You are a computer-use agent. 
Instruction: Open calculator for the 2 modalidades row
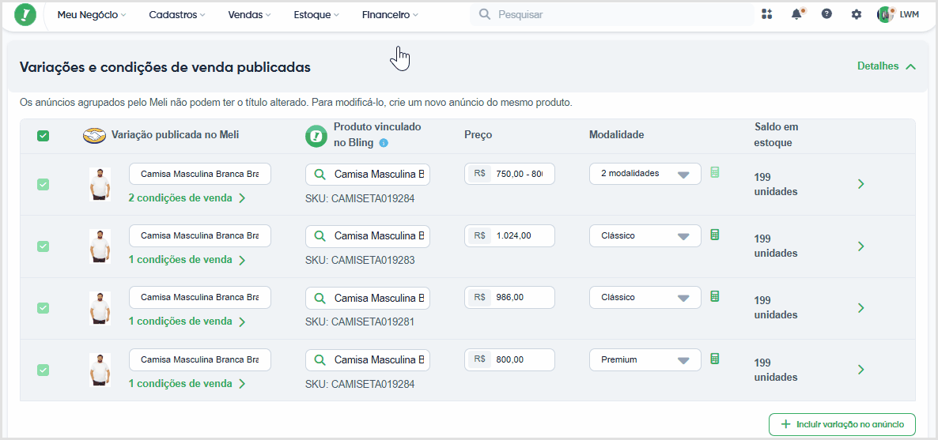coord(714,172)
